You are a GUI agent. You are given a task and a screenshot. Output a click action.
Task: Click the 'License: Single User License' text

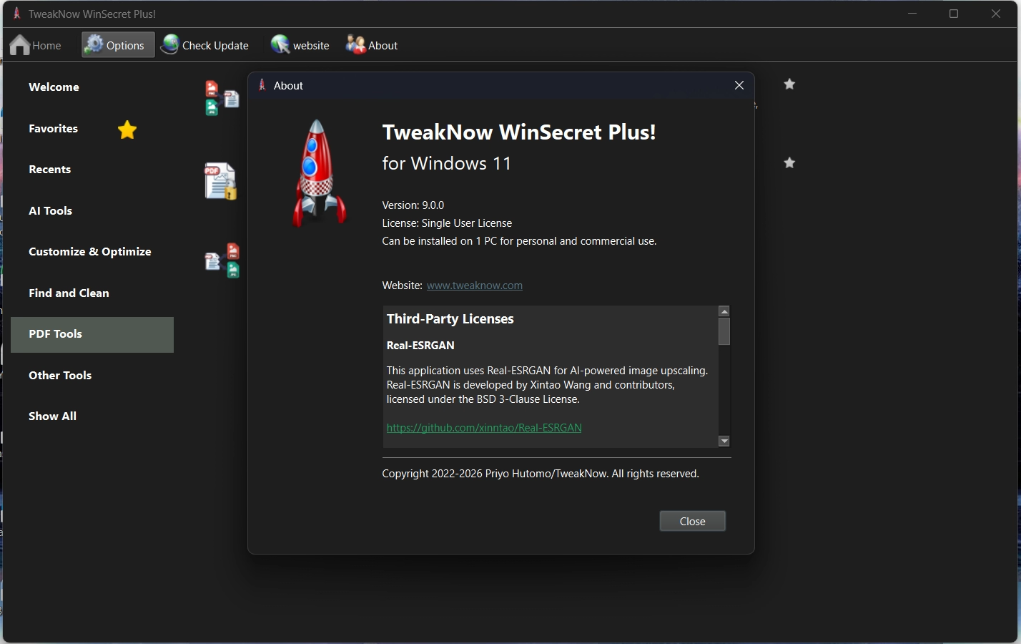447,223
